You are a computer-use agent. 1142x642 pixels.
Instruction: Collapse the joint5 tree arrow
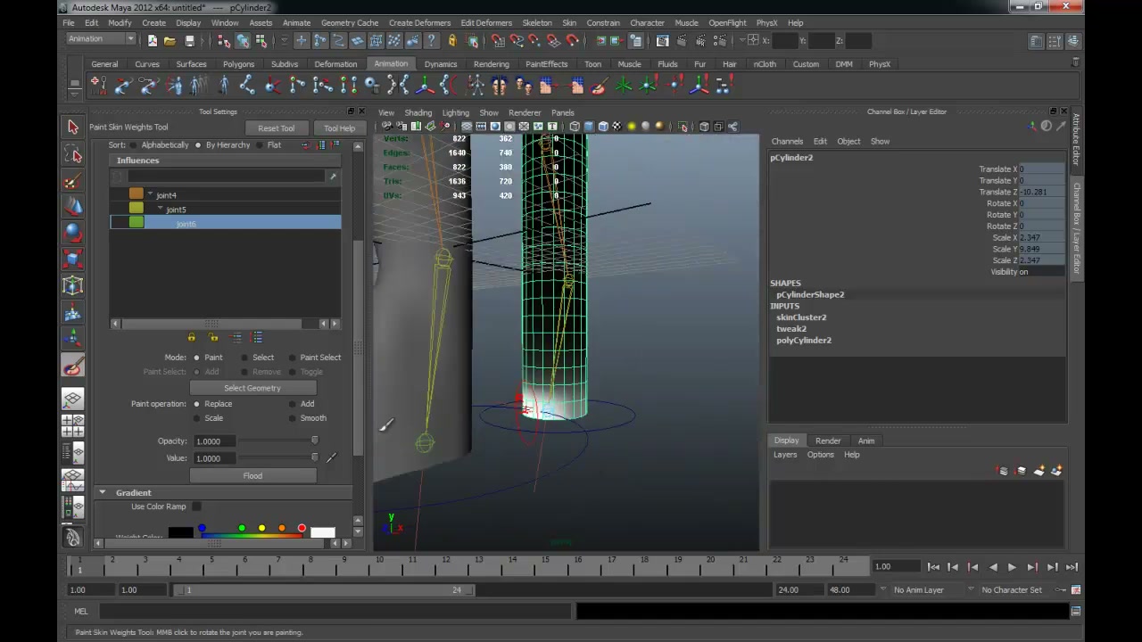pos(161,209)
